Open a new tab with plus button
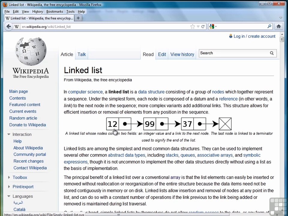The height and width of the screenshot is (216, 288). (78, 18)
